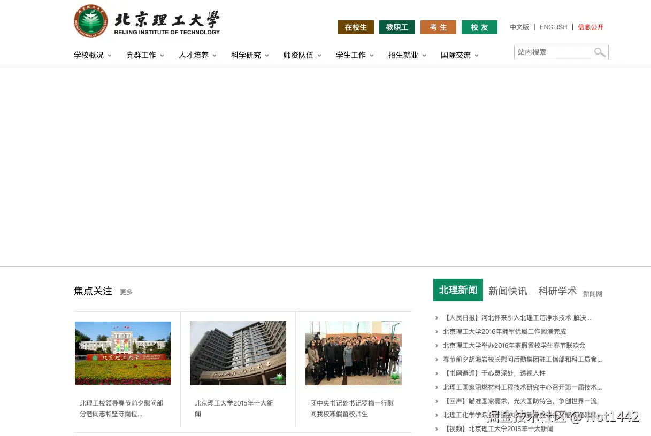
Task: Select the 师资队伍 menu item
Action: [298, 55]
